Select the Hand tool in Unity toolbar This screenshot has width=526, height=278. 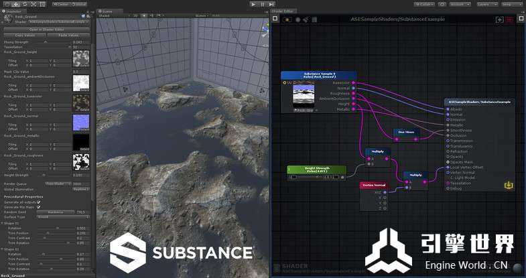[7, 5]
